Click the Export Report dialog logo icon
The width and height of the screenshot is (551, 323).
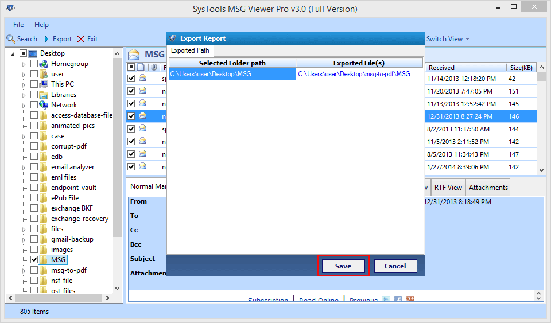point(173,38)
